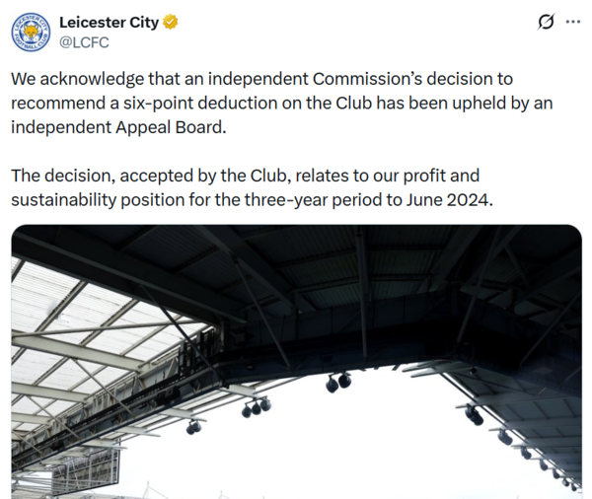
Task: Click the word "upheld" in the post
Action: click(476, 102)
